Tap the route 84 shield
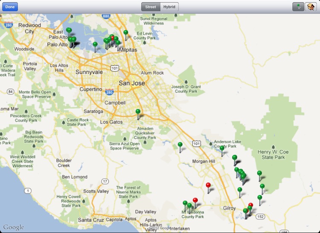The width and height of the screenshot is (320, 233). pos(10,92)
